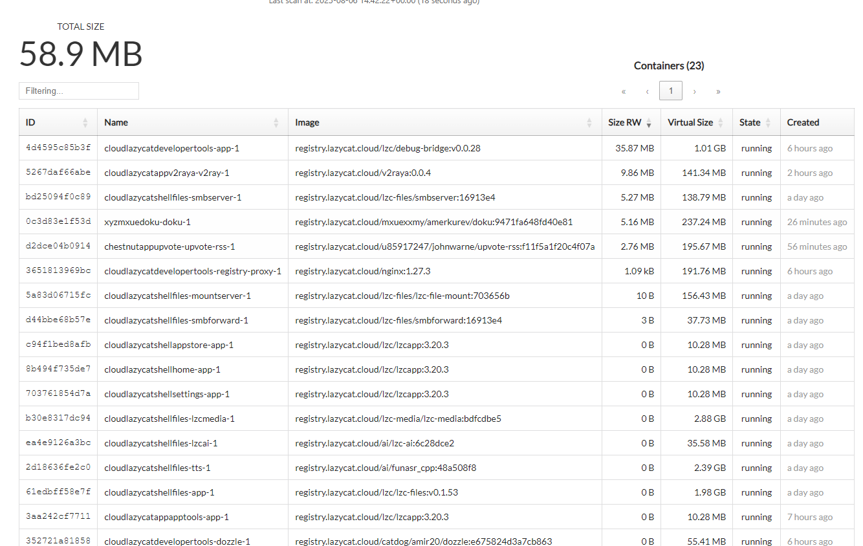
Task: Sort by Image column sort icon
Action: coord(589,123)
